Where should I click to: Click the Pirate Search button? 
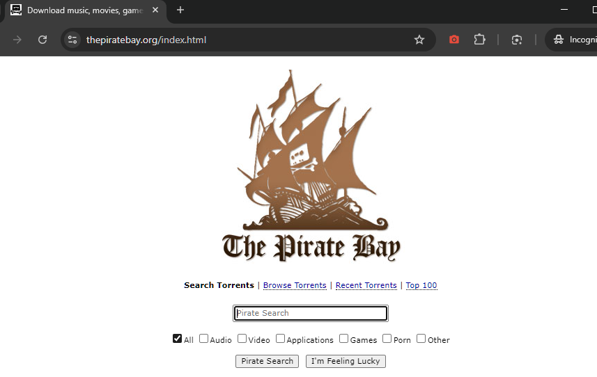(267, 361)
